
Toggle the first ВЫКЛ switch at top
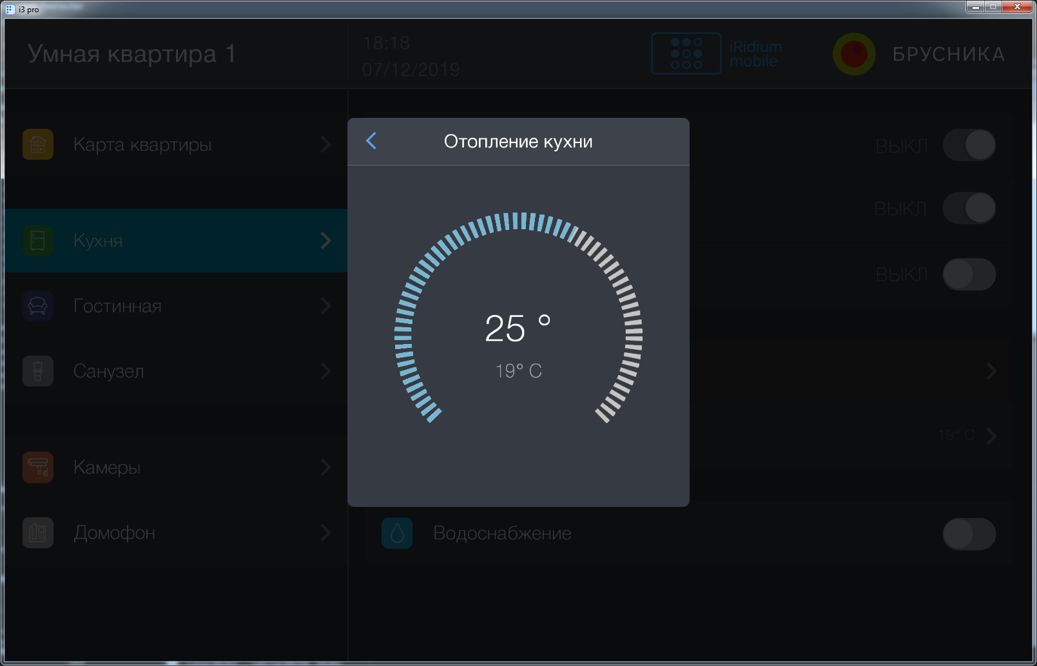tap(969, 145)
